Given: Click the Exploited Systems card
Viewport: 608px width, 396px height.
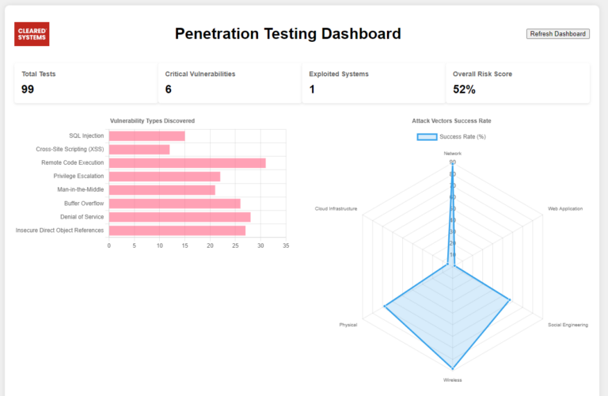Looking at the screenshot, I should pos(373,82).
